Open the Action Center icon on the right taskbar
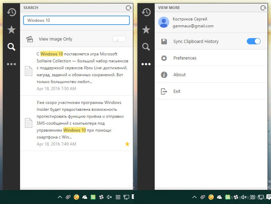 coord(269,197)
